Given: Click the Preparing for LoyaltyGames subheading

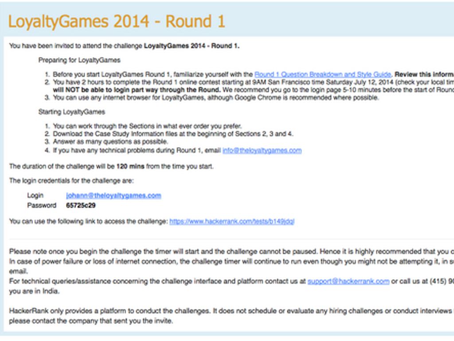Looking at the screenshot, I should click(79, 60).
